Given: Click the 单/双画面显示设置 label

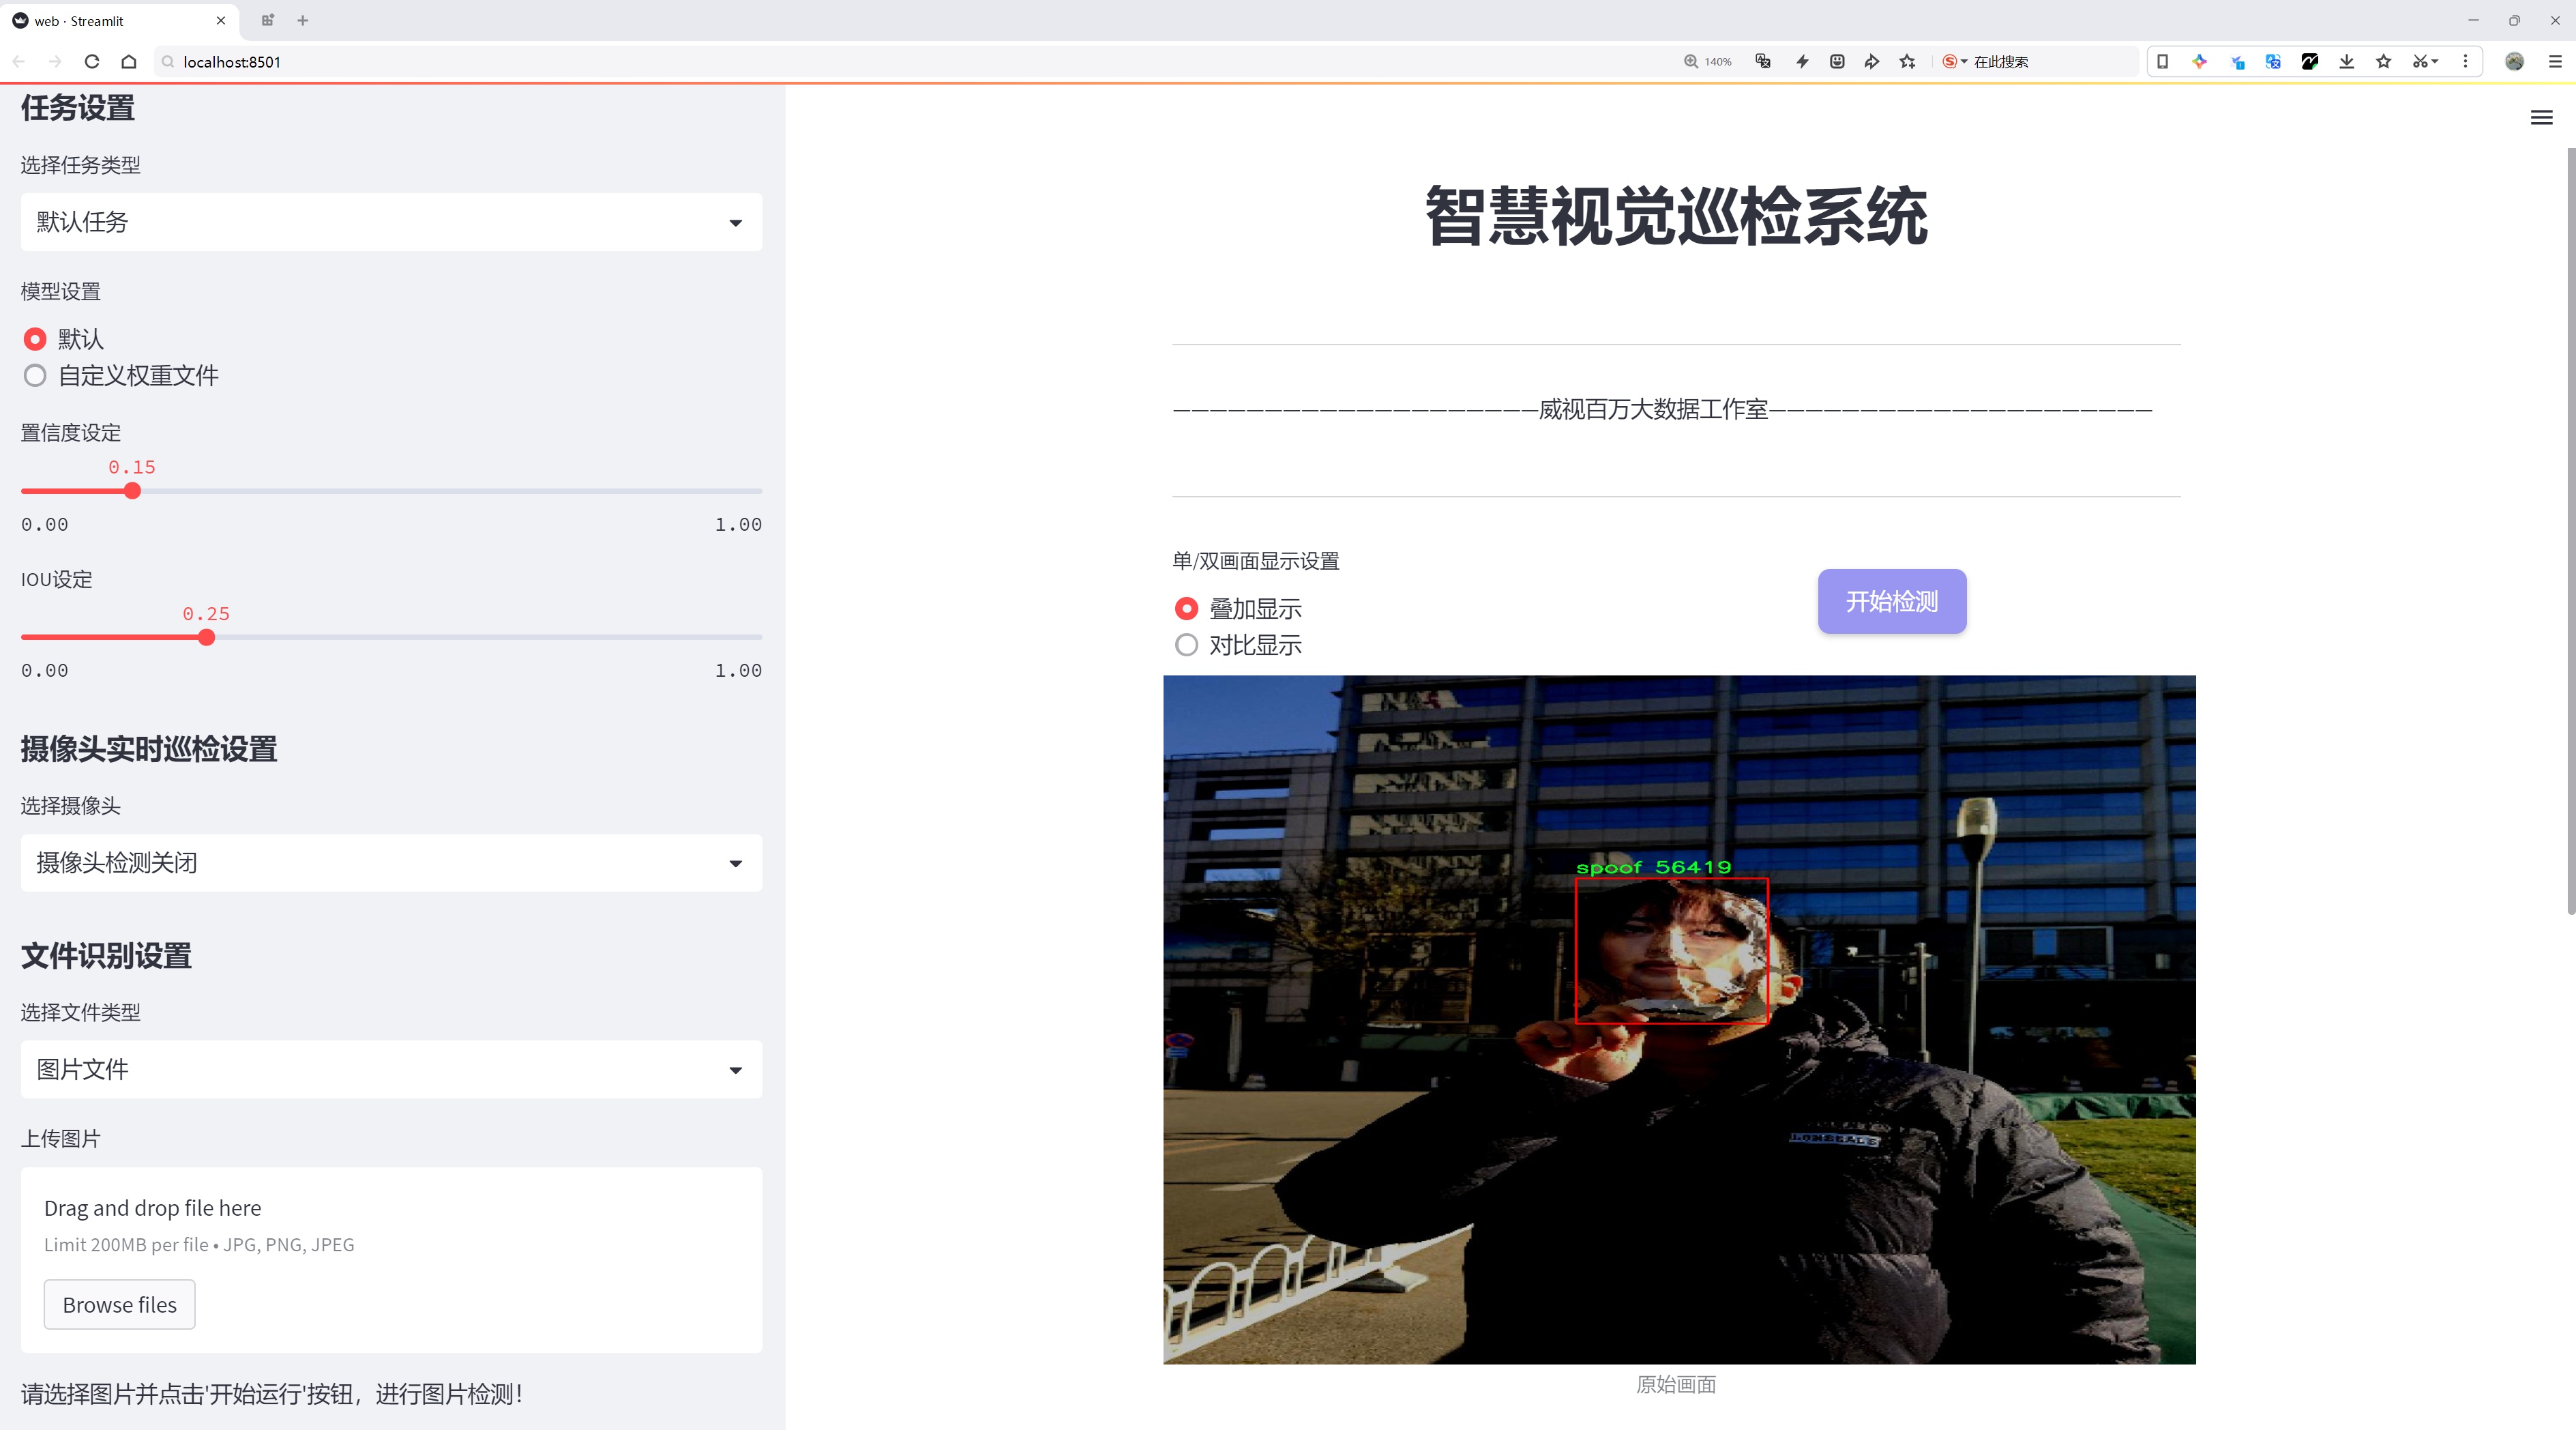Looking at the screenshot, I should 1256,561.
